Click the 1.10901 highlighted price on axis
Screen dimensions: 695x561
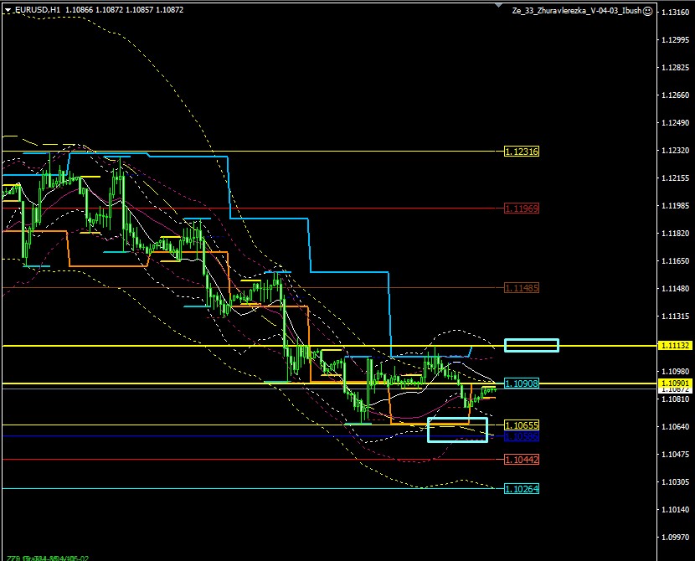pos(675,383)
